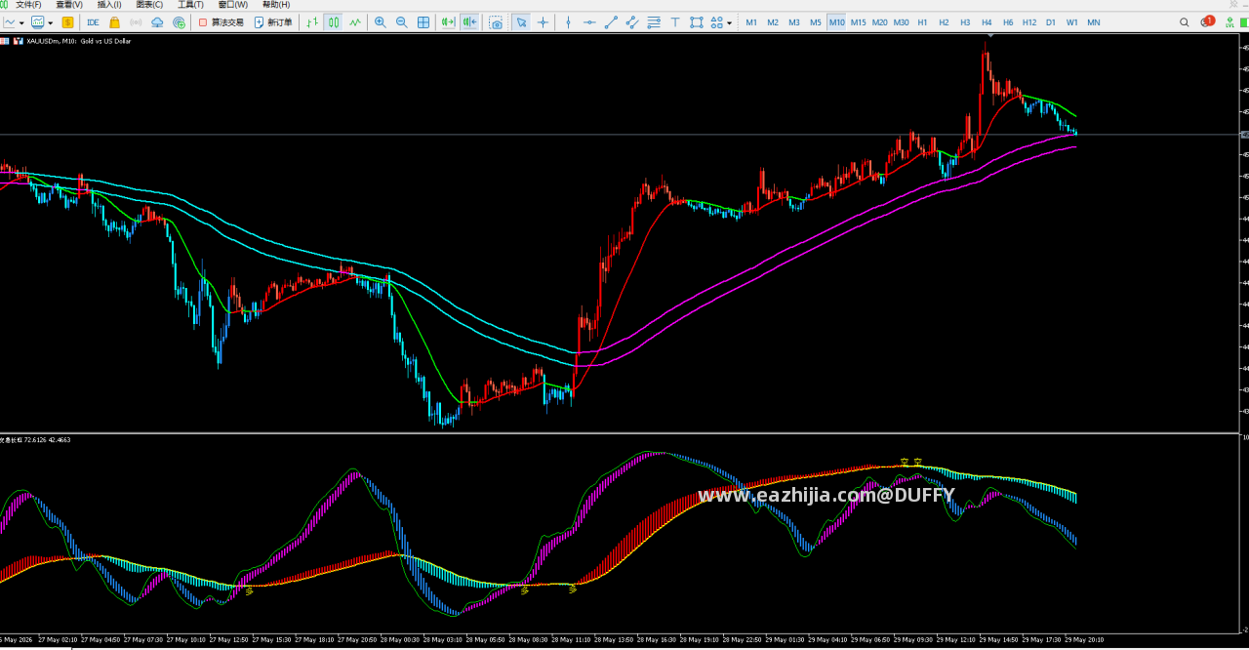The image size is (1249, 650).
Task: Open the search magnifier icon
Action: (1185, 22)
